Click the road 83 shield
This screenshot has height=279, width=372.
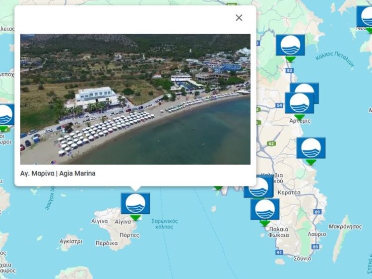click(x=289, y=70)
